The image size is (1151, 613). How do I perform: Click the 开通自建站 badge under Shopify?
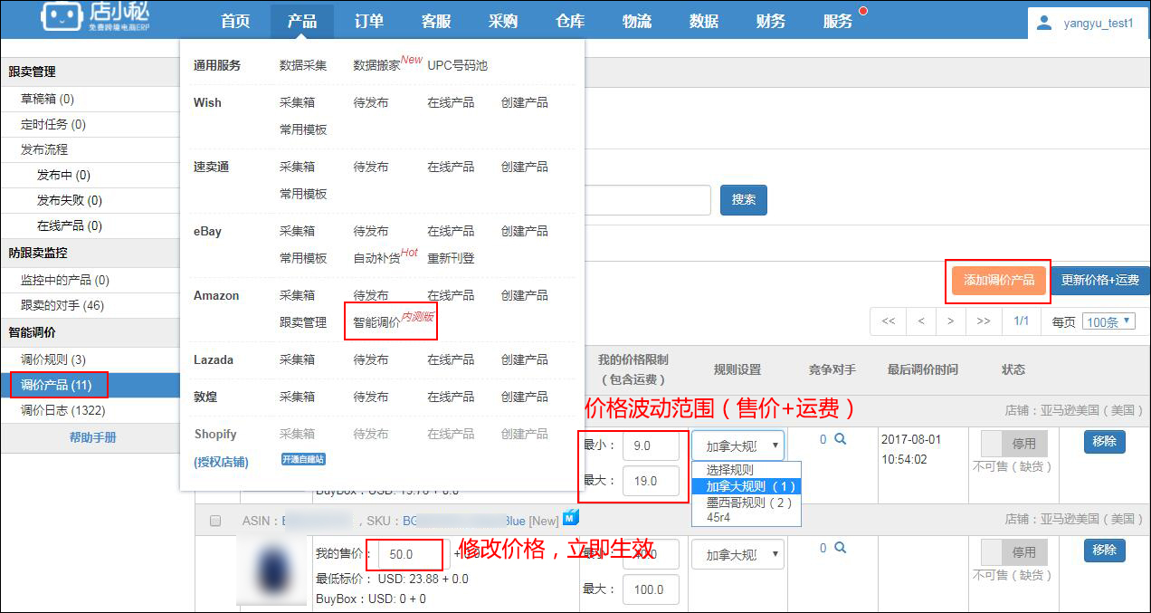pyautogui.click(x=303, y=459)
